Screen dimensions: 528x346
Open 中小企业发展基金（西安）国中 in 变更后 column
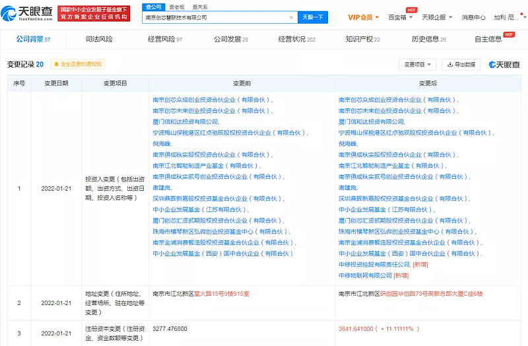(409, 254)
